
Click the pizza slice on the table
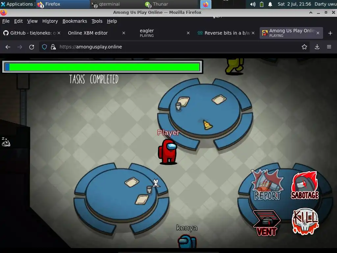click(x=207, y=125)
